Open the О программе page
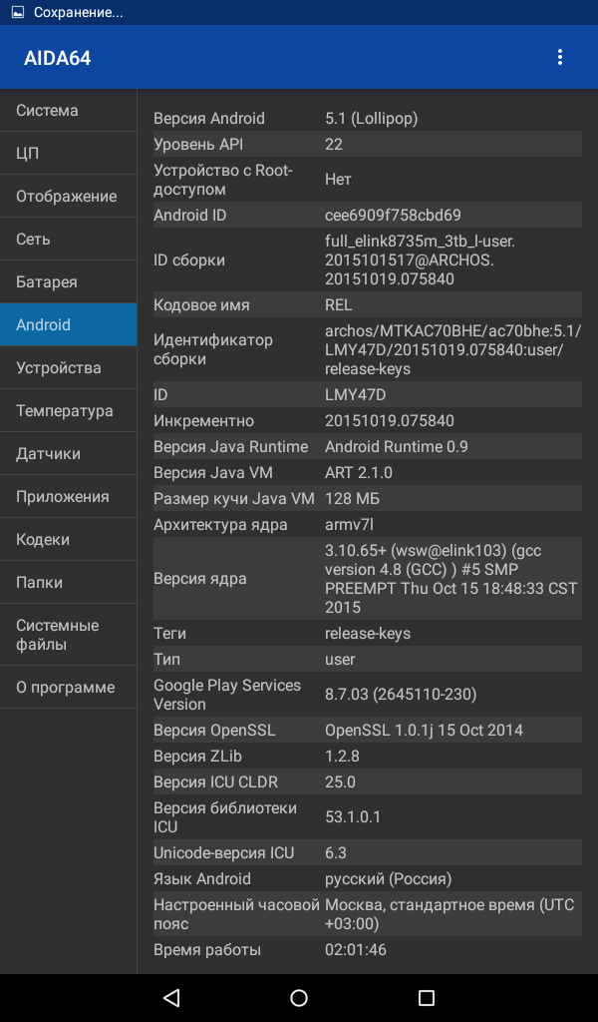Viewport: 598px width, 1022px height. pyautogui.click(x=69, y=687)
